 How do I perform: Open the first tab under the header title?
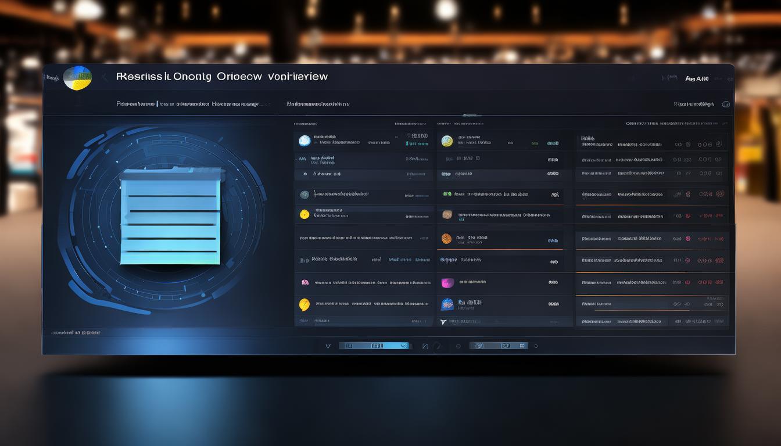(x=136, y=105)
